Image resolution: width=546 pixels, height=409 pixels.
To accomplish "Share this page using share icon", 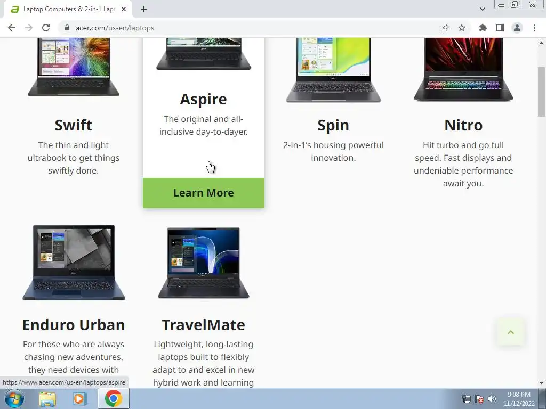I will pyautogui.click(x=445, y=28).
